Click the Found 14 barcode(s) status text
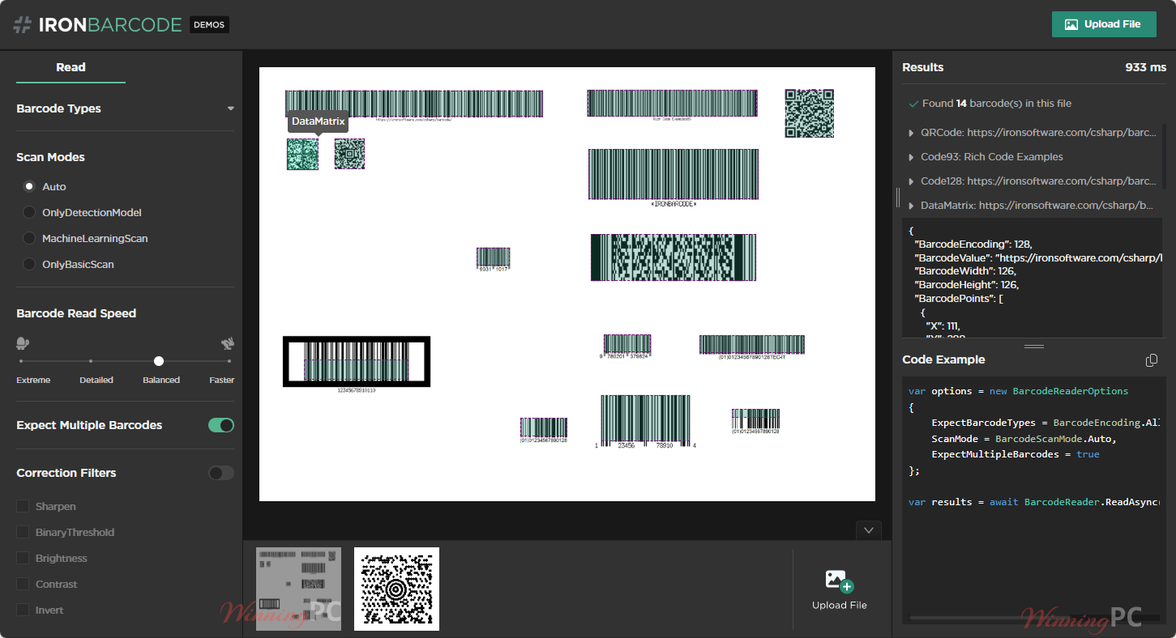Image resolution: width=1176 pixels, height=638 pixels. [997, 104]
